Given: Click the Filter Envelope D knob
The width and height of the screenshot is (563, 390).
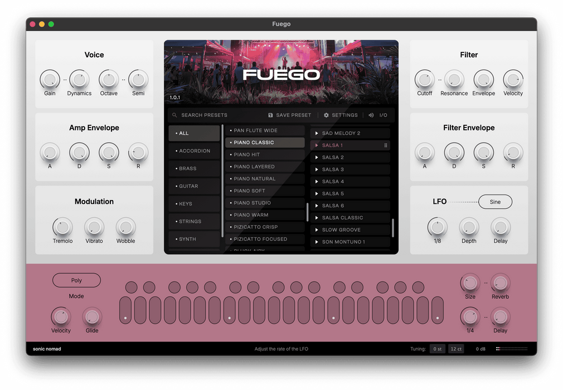Looking at the screenshot, I should click(454, 153).
